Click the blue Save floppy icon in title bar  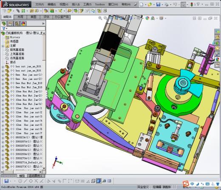click(158, 5)
